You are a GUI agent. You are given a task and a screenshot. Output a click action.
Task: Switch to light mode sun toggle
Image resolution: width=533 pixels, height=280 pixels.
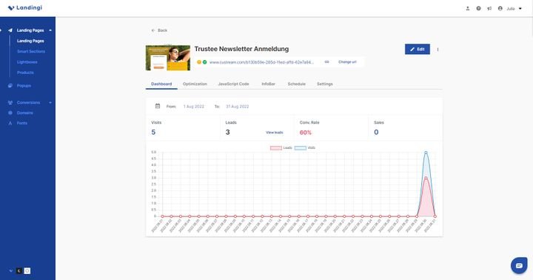click(x=27, y=271)
